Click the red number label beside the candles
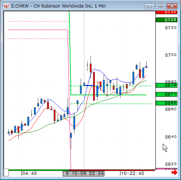The height and width of the screenshot is (180, 181). coord(98,83)
